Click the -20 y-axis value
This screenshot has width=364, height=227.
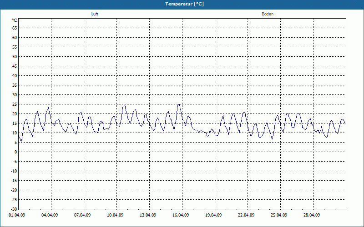(x=14, y=190)
